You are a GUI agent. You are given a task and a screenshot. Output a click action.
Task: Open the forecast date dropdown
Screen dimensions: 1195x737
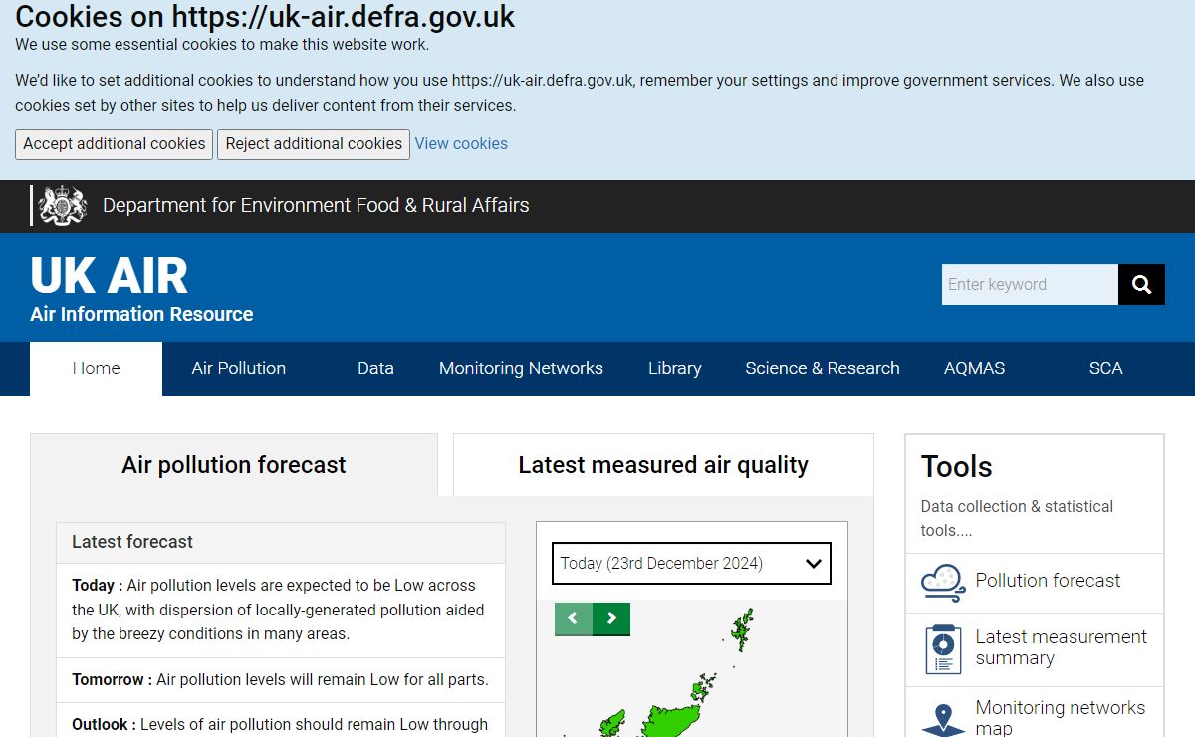click(x=691, y=563)
